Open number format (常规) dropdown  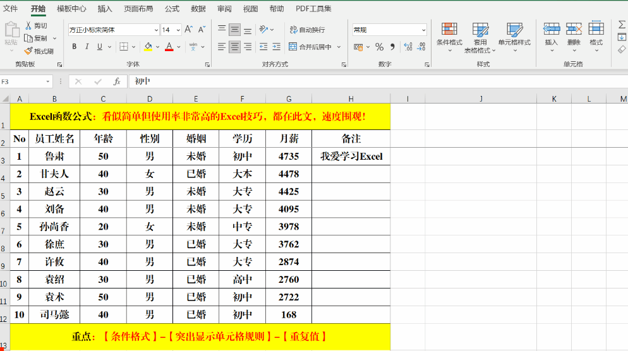click(x=423, y=30)
